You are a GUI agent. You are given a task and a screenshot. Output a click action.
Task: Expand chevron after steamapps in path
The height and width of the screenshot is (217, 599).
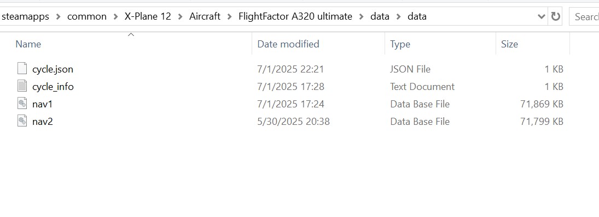pyautogui.click(x=58, y=16)
